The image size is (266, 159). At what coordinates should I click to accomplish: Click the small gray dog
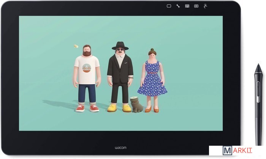[x=136, y=105]
